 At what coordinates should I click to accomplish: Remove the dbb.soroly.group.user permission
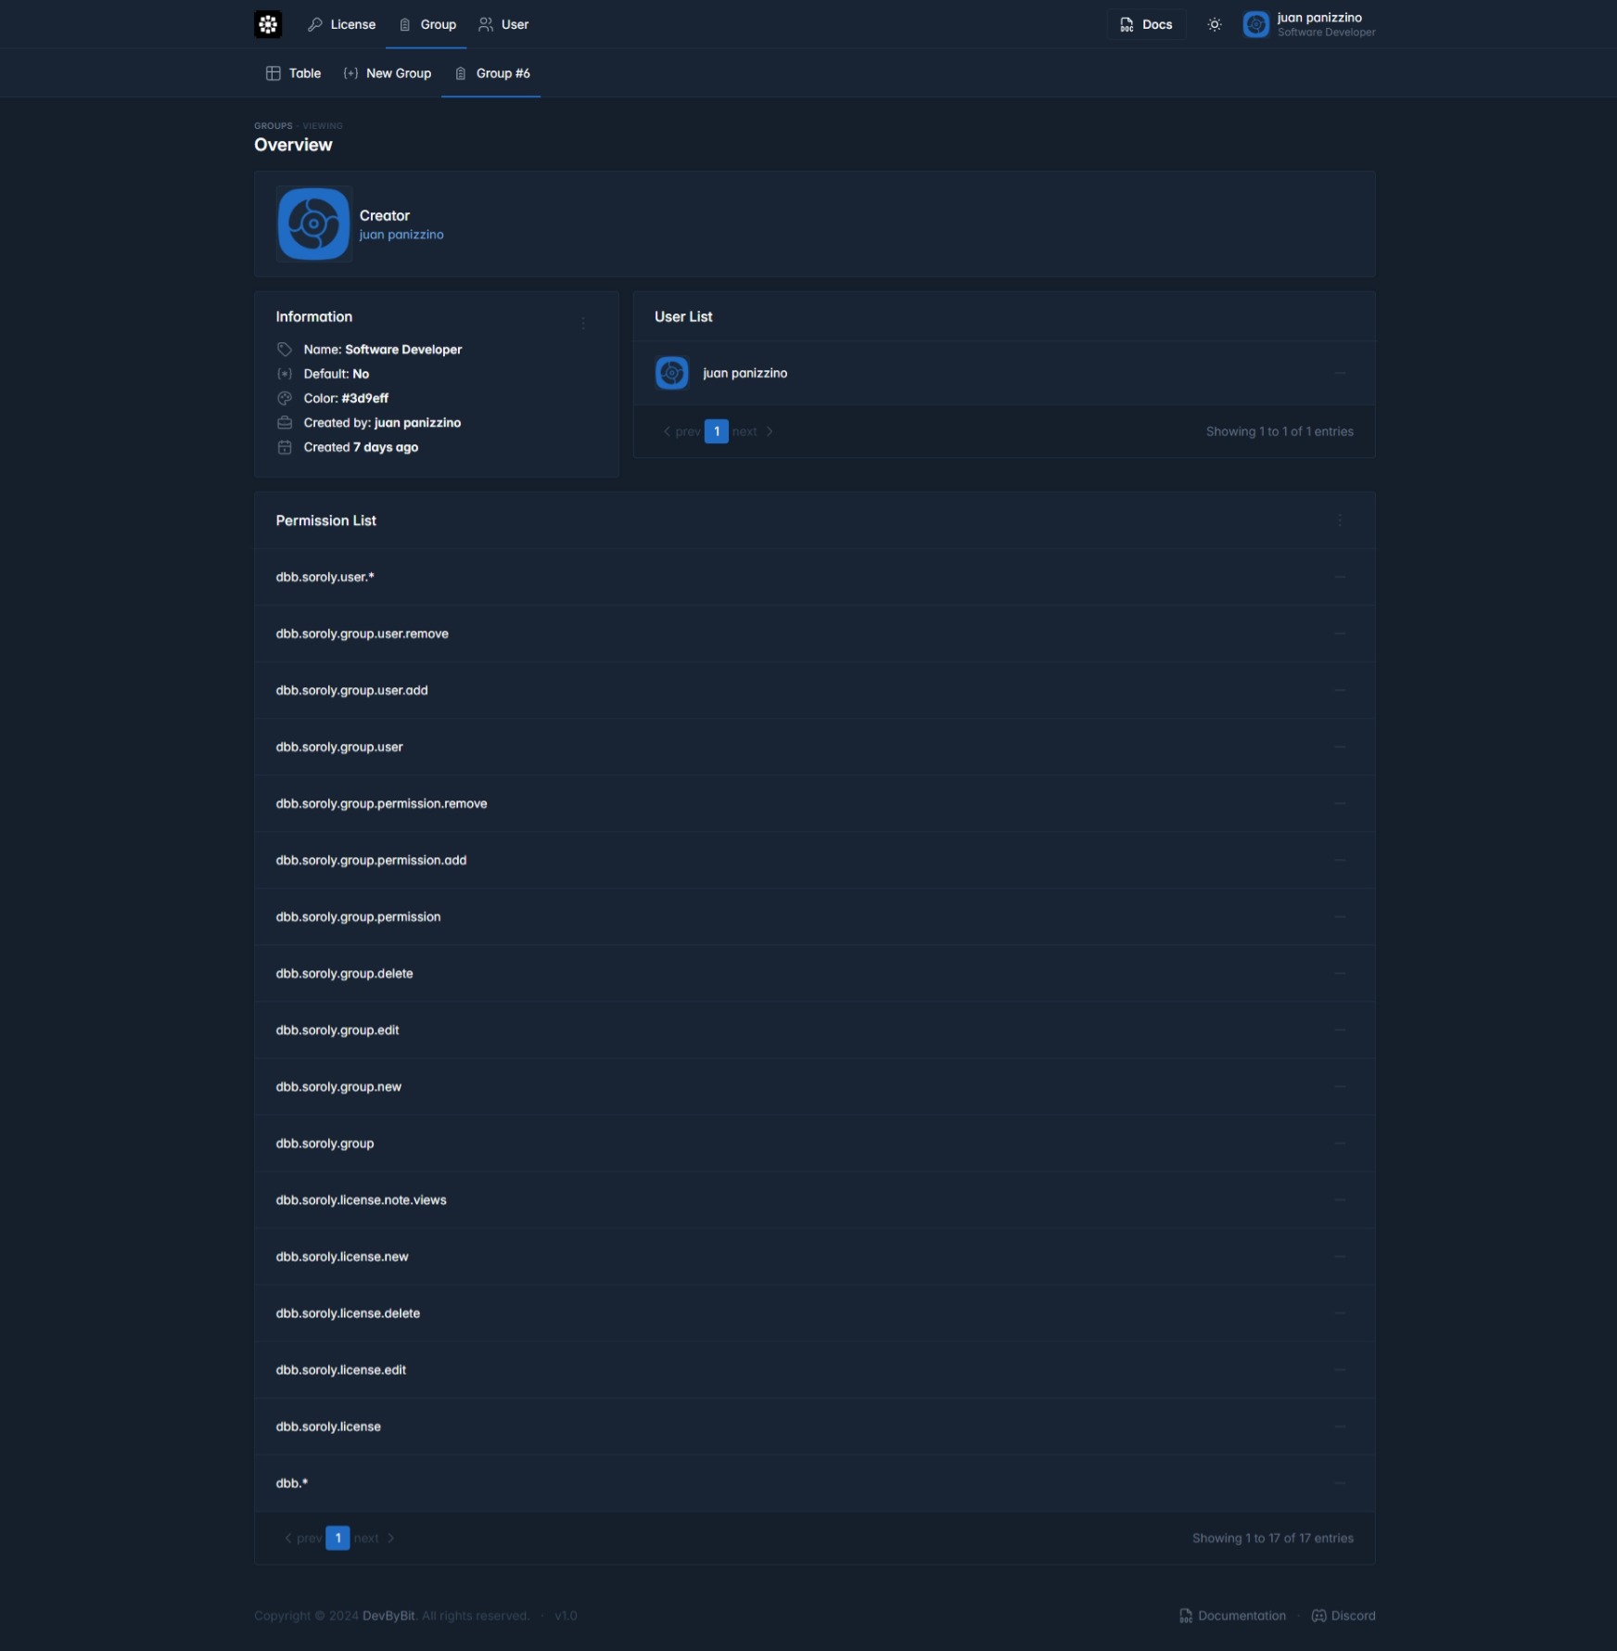tap(1340, 747)
